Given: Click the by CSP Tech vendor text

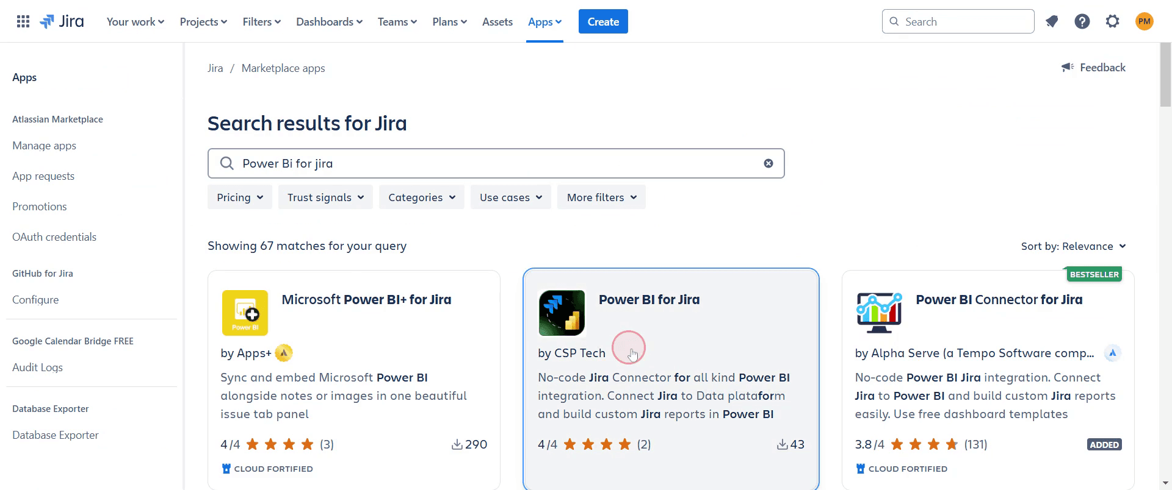Looking at the screenshot, I should point(571,353).
